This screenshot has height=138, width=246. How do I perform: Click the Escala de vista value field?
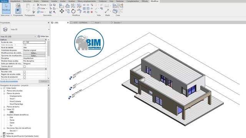(x=34, y=42)
